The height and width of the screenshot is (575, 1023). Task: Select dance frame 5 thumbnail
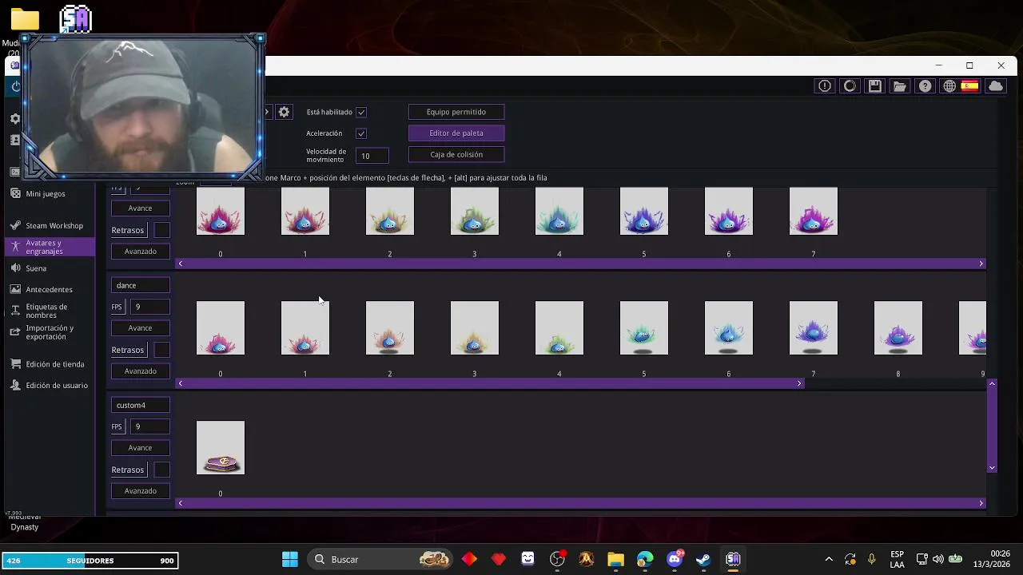coord(644,327)
